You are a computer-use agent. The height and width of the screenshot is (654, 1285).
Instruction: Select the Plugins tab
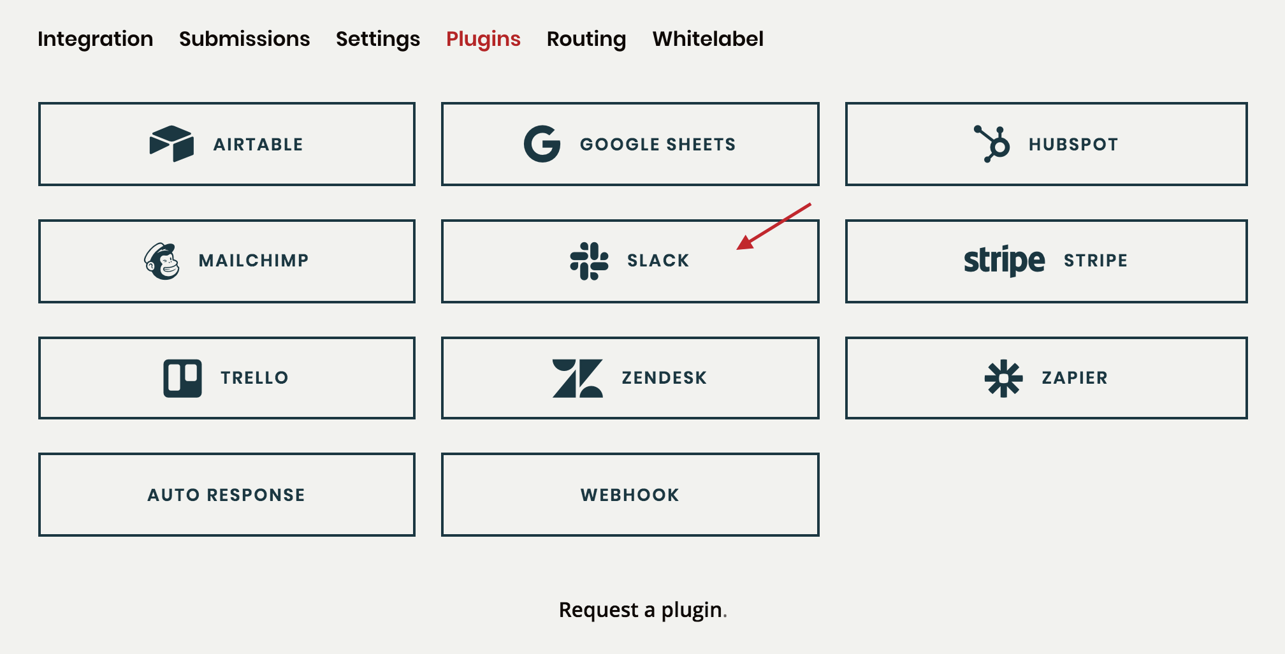[x=483, y=39]
